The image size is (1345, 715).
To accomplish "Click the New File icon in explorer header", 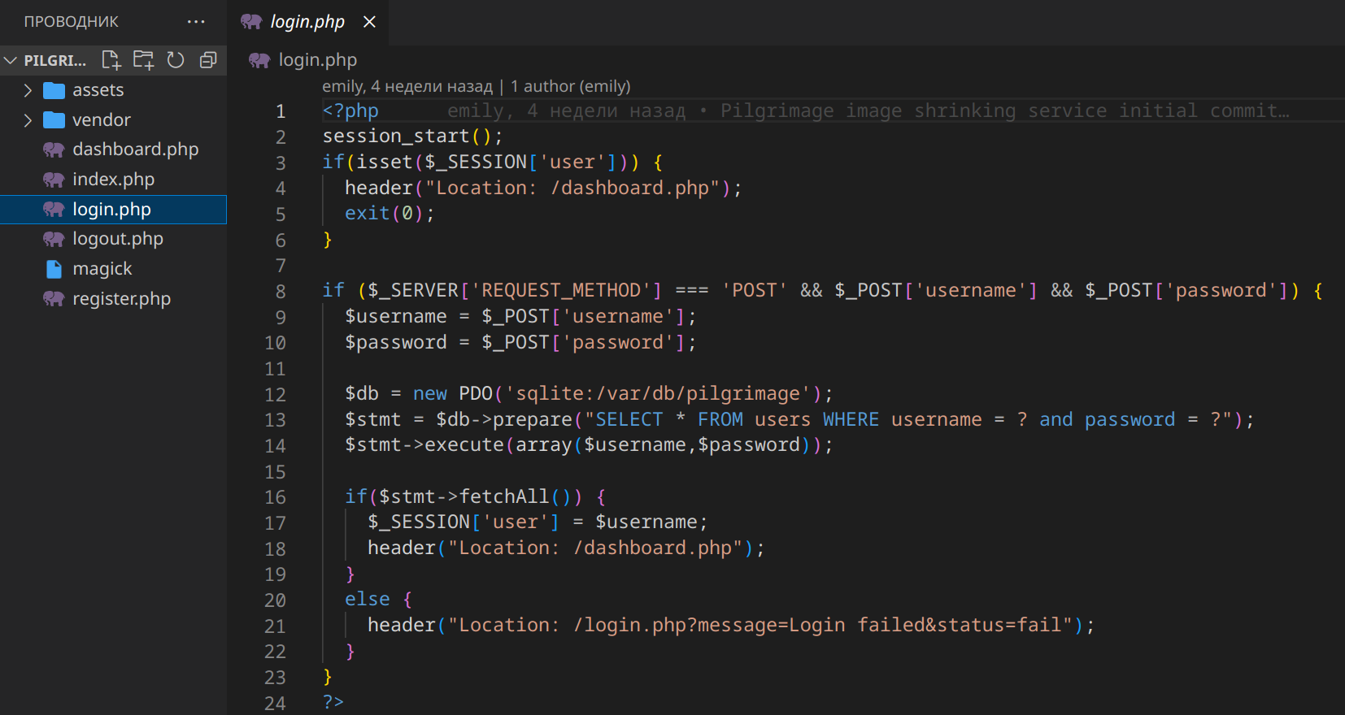I will [x=111, y=60].
